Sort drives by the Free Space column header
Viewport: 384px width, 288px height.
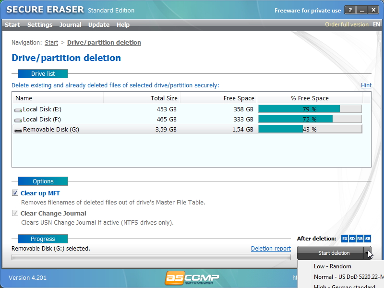(x=218, y=98)
